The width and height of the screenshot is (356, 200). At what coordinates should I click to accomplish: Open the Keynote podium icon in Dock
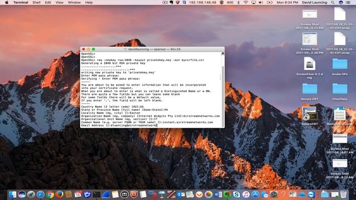(x=162, y=194)
